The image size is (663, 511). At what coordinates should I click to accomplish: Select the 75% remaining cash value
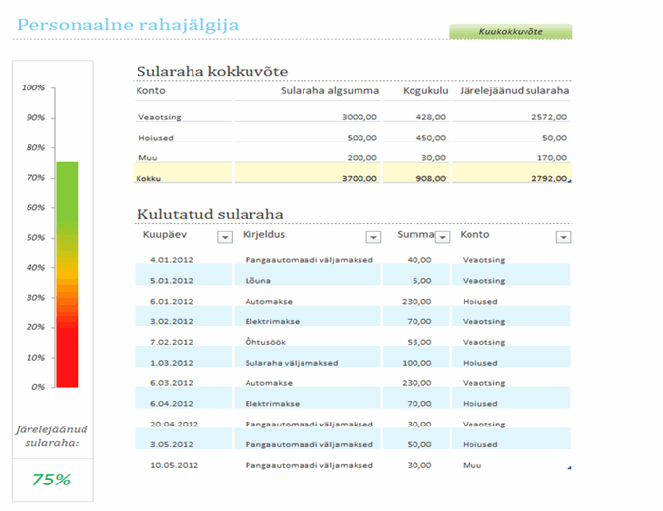point(52,480)
